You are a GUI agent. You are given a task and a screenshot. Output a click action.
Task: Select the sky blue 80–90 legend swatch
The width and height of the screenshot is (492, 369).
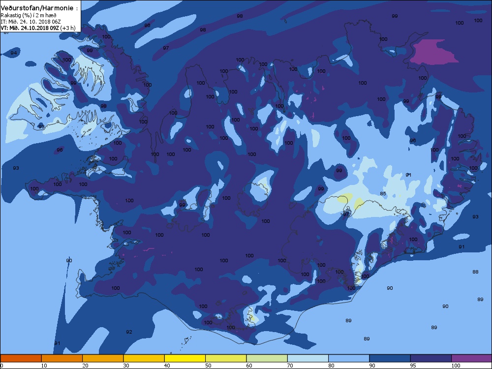click(349, 358)
